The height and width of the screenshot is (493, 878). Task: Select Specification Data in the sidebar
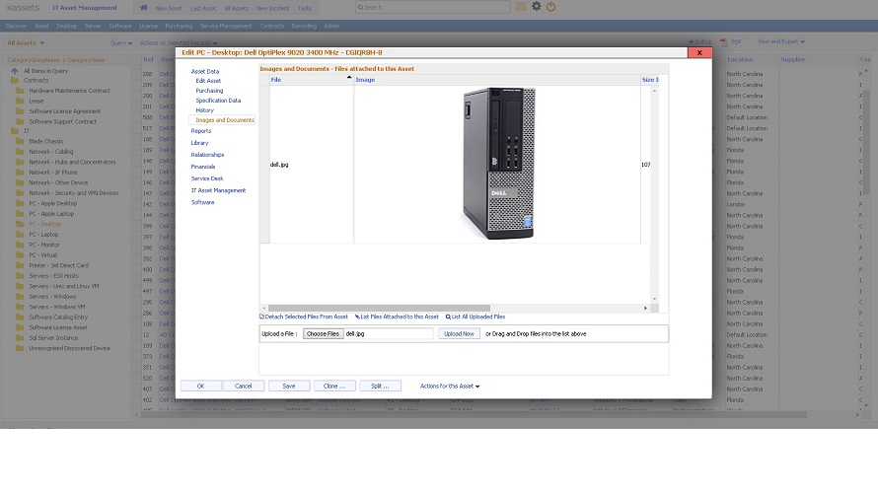(x=218, y=101)
